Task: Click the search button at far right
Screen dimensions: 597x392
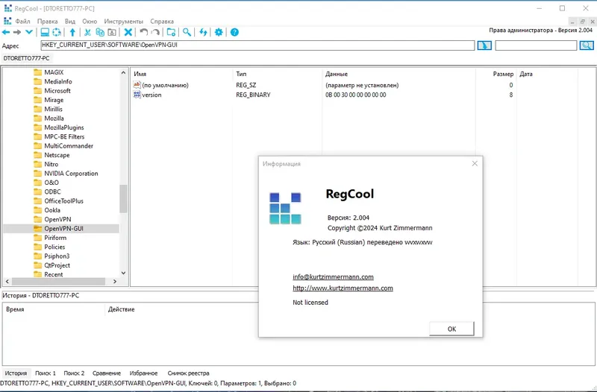Action: [x=587, y=45]
